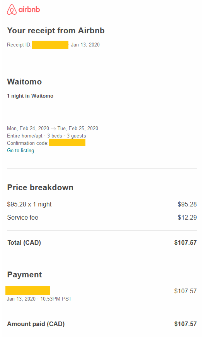Click the airbnb wordmark text
The image size is (206, 337).
click(x=29, y=9)
